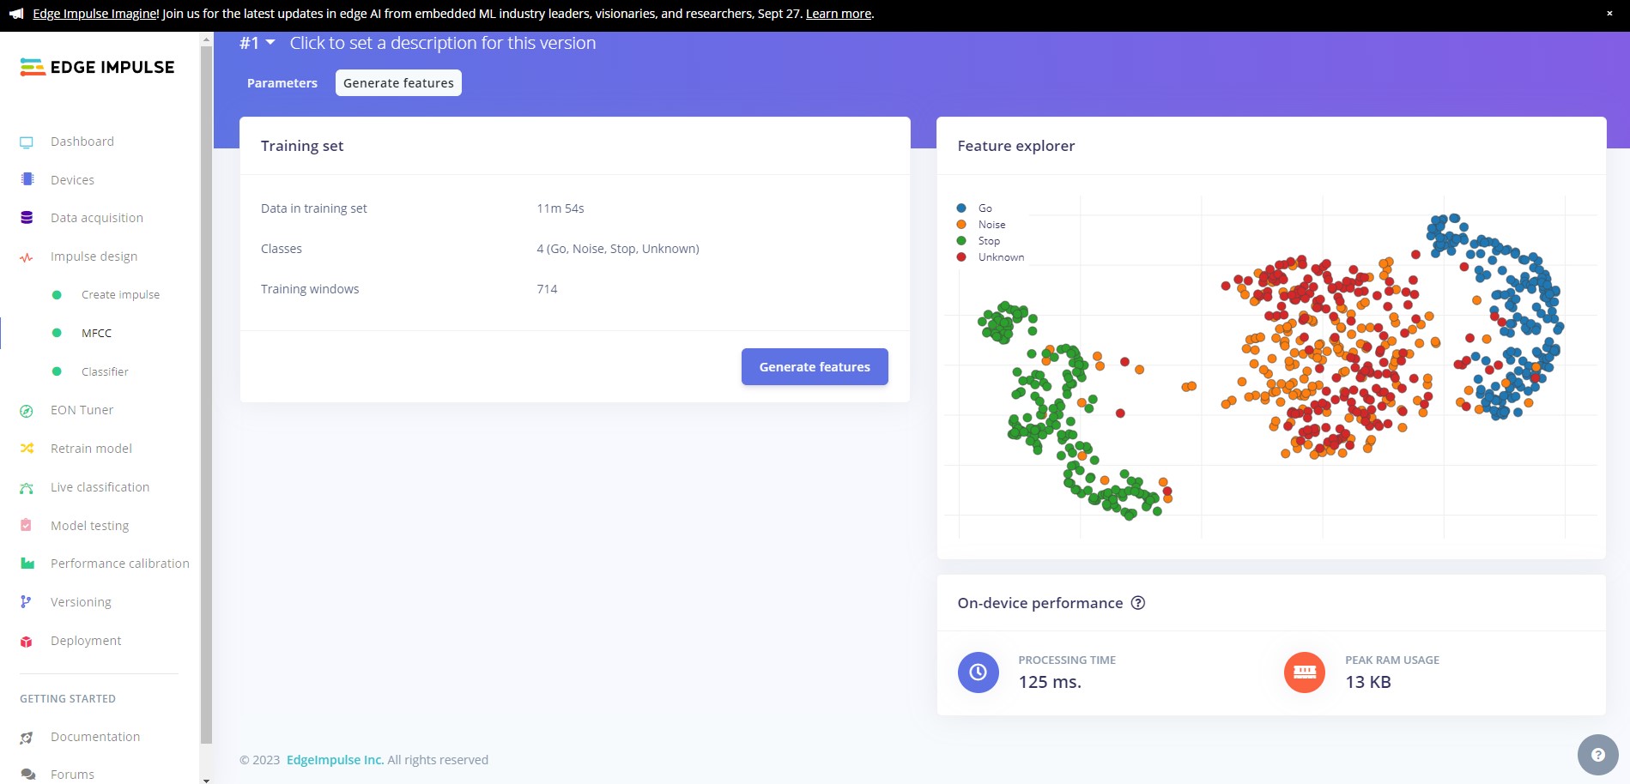Click the 11m 54s training data value
The image size is (1630, 784).
pyautogui.click(x=561, y=208)
